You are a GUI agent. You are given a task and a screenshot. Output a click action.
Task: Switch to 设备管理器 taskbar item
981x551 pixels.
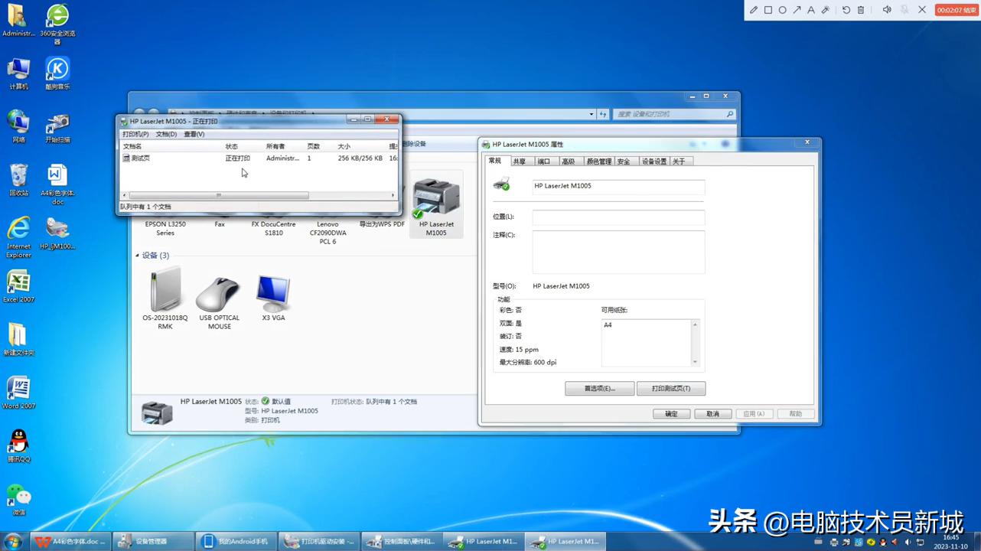152,541
